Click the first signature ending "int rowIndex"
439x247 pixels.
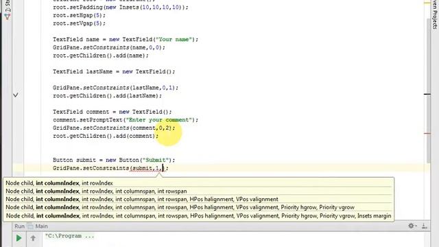click(x=59, y=183)
